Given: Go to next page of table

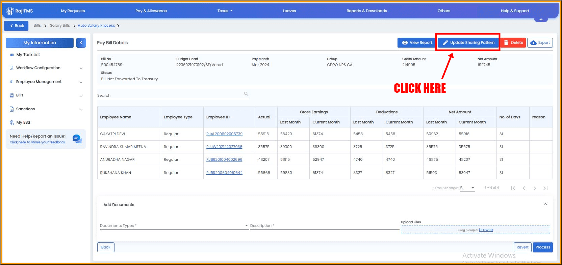Looking at the screenshot, I should (535, 188).
